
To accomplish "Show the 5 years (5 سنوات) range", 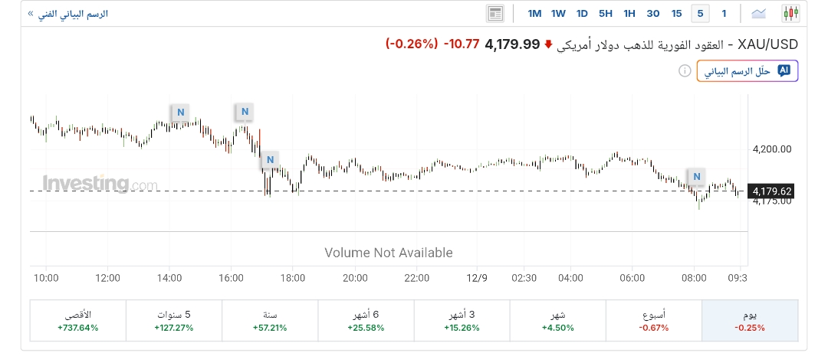I will point(173,321).
